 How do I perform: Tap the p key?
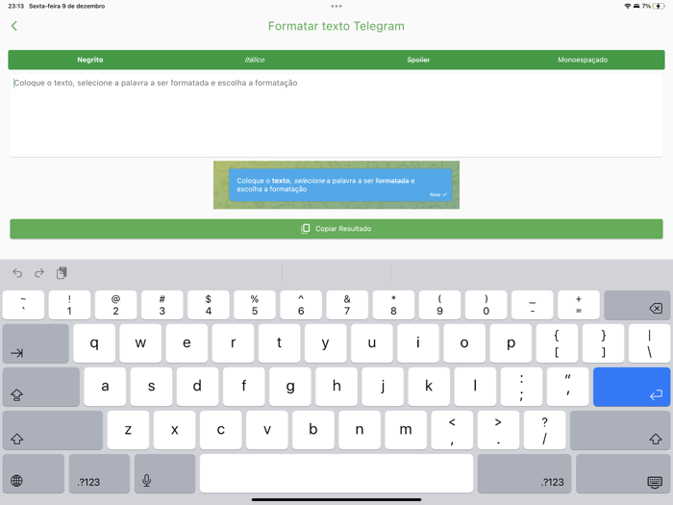pyautogui.click(x=511, y=343)
